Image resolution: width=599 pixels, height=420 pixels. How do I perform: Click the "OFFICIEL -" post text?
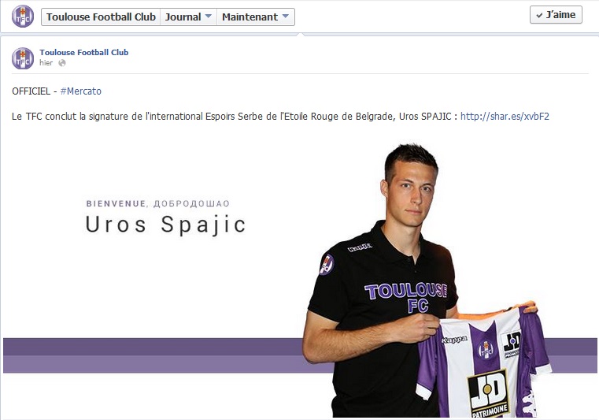[x=35, y=91]
